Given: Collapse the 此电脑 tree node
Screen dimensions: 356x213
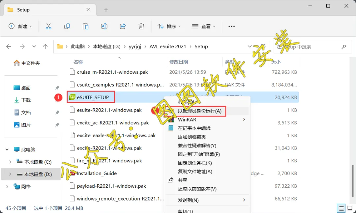Looking at the screenshot, I should pyautogui.click(x=7, y=149).
